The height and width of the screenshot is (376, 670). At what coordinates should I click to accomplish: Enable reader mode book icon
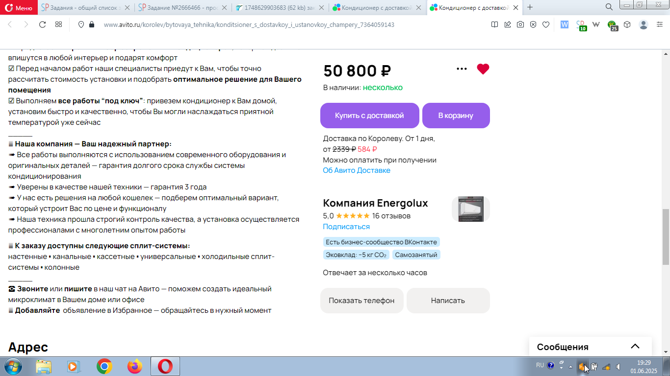pyautogui.click(x=495, y=24)
